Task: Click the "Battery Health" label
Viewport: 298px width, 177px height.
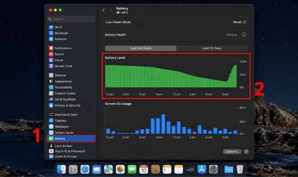Action: coord(115,35)
